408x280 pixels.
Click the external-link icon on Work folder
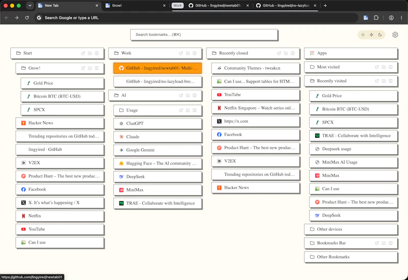[x=181, y=53]
